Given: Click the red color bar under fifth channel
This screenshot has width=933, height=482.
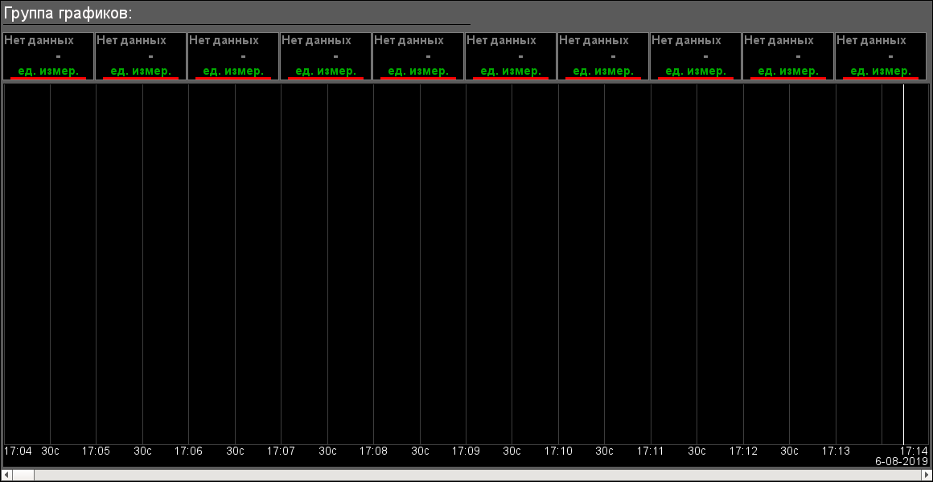Looking at the screenshot, I should click(x=418, y=78).
